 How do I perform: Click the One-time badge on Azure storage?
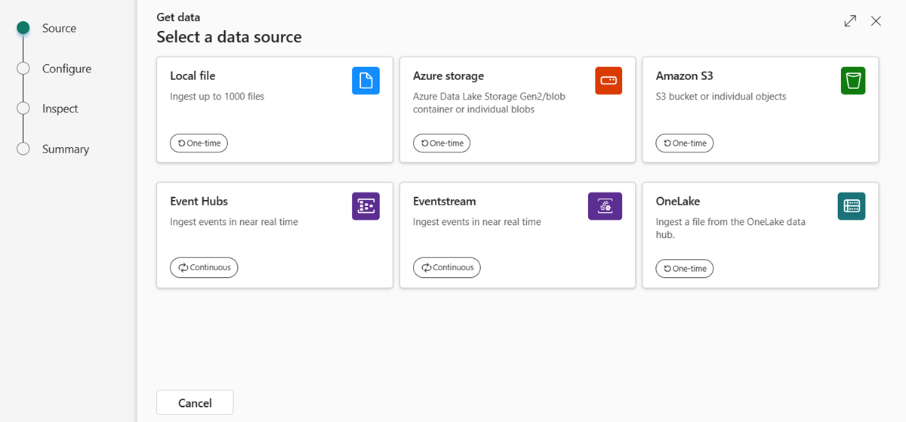tap(442, 143)
